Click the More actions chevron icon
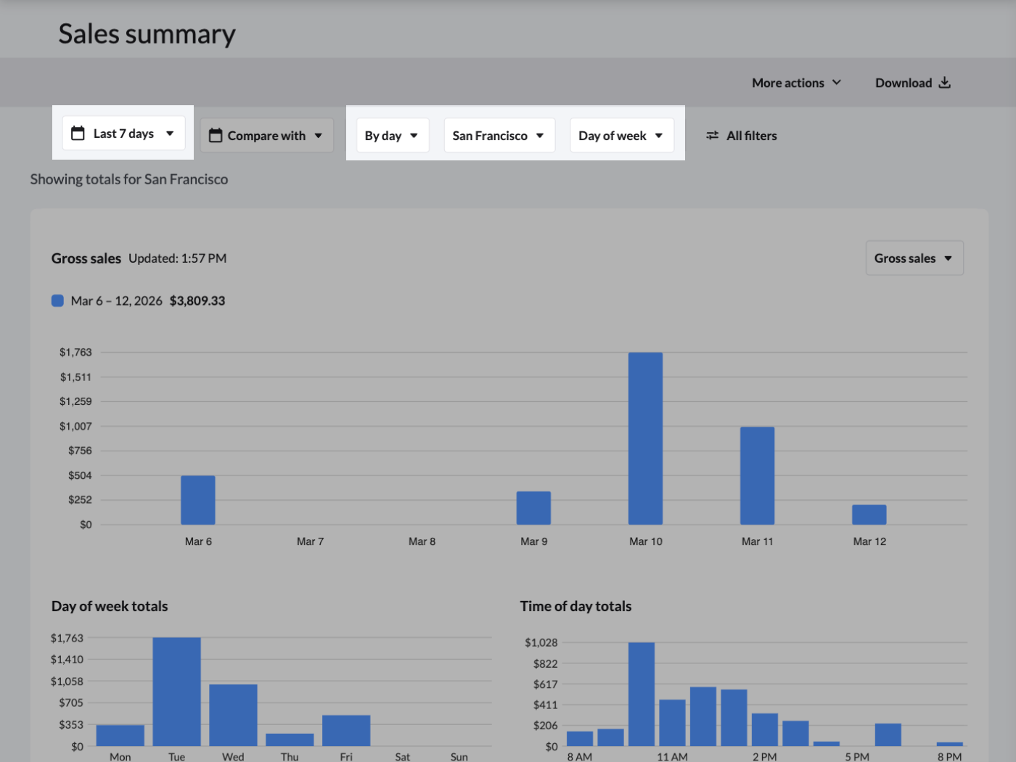Screen dimensions: 1016x762 pyautogui.click(x=837, y=83)
